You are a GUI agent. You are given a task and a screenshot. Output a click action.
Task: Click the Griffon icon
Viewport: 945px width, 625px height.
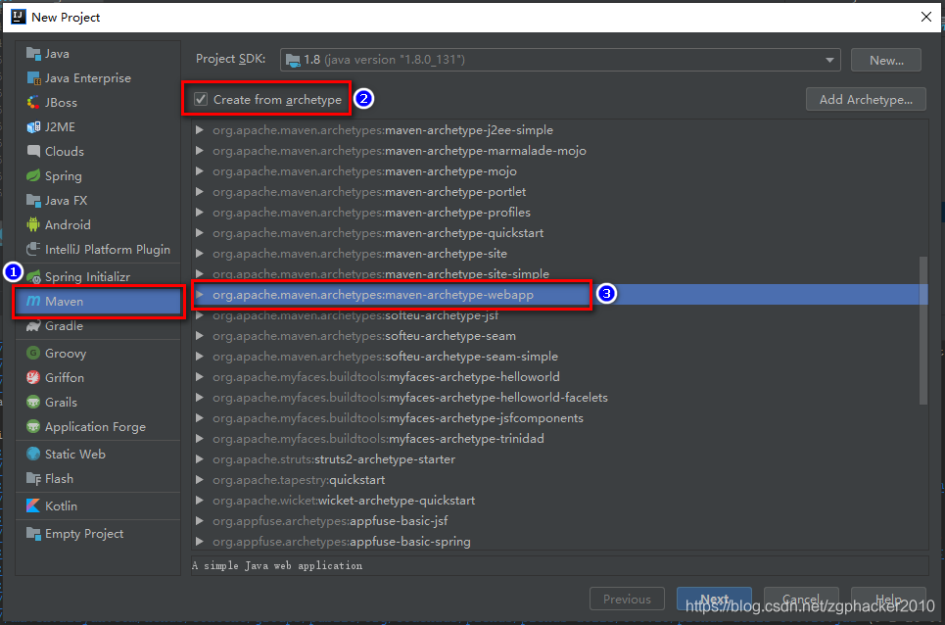click(33, 378)
